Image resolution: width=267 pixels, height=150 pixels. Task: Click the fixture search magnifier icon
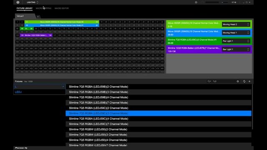209,81
